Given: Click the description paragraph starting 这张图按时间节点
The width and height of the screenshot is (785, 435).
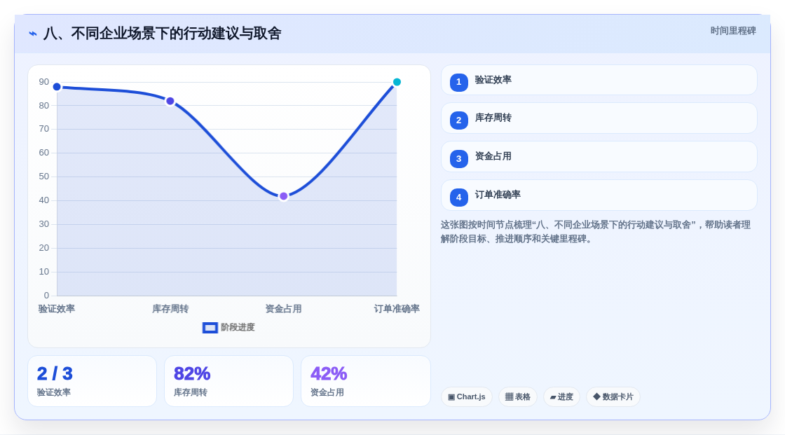Looking at the screenshot, I should point(596,232).
